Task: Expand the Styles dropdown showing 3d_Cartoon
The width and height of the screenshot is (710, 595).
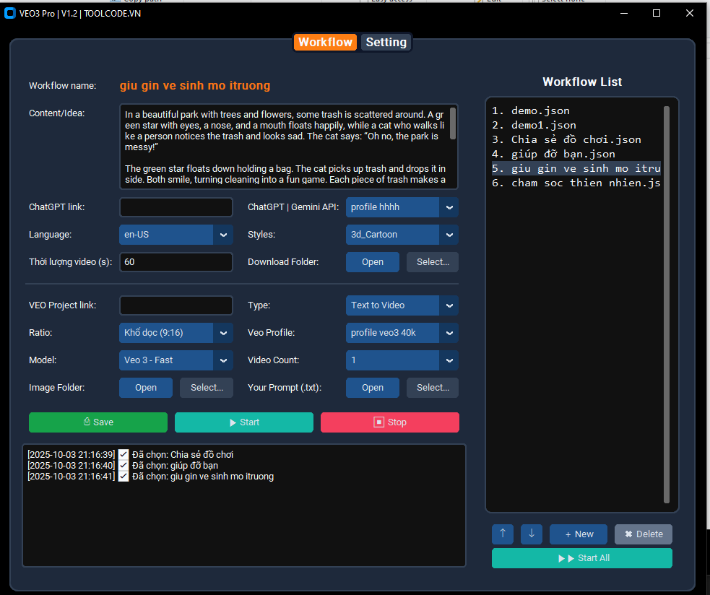Action: point(402,235)
